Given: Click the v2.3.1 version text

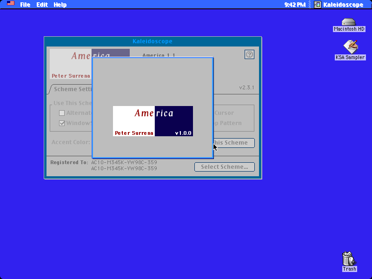Looking at the screenshot, I should (246, 87).
